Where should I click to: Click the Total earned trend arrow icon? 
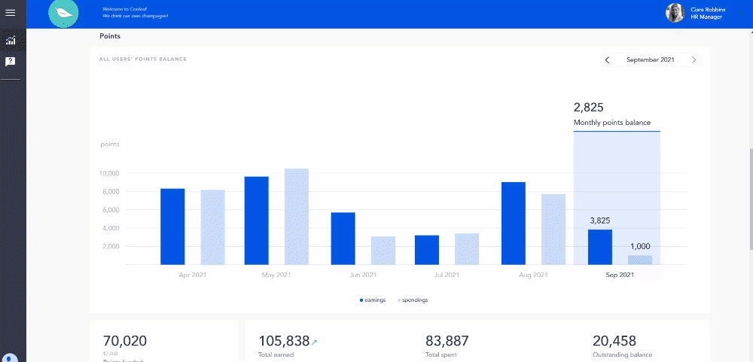pos(315,342)
